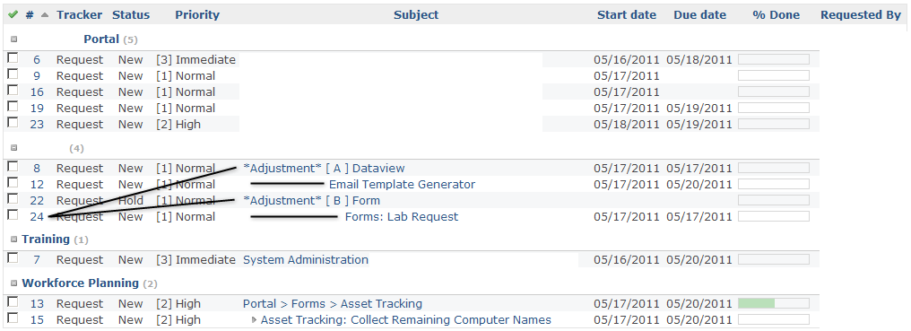Click the Forms: Lab Request subject
The width and height of the screenshot is (911, 331).
(402, 217)
